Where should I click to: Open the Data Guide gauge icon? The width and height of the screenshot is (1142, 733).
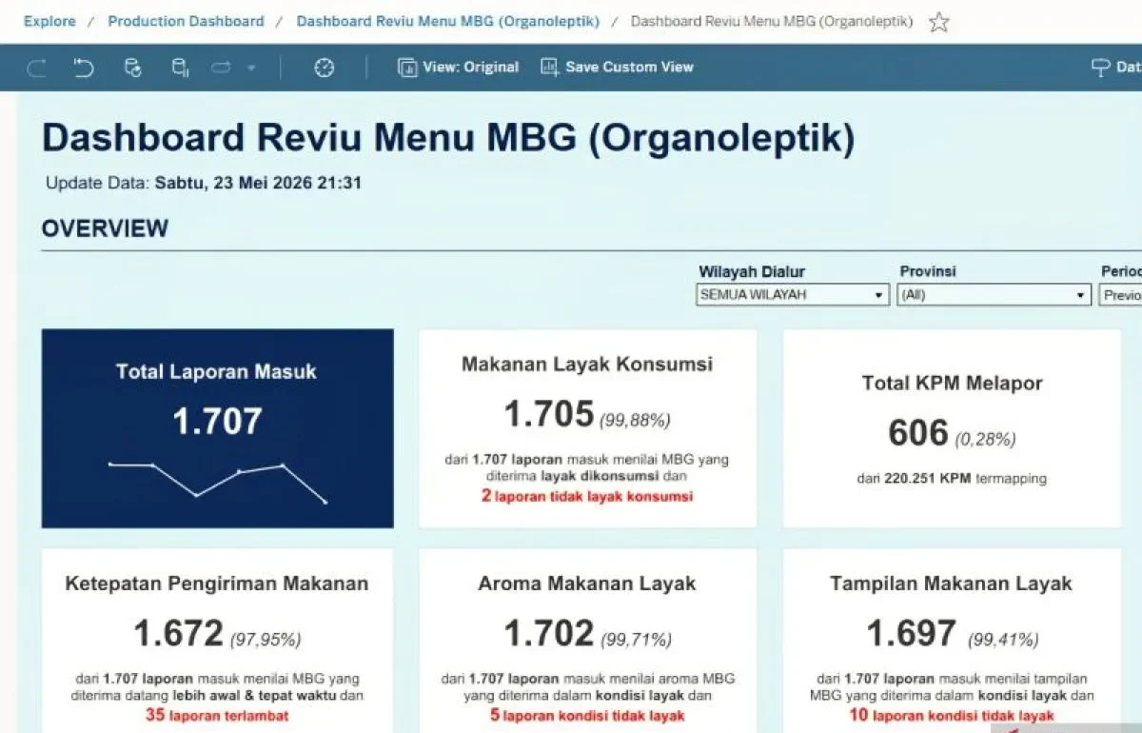coord(325,68)
